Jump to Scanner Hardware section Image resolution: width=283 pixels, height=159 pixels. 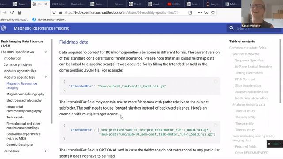click(x=246, y=54)
